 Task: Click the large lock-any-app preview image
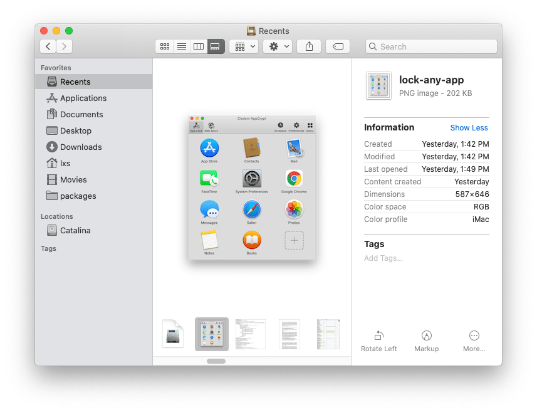click(x=252, y=188)
